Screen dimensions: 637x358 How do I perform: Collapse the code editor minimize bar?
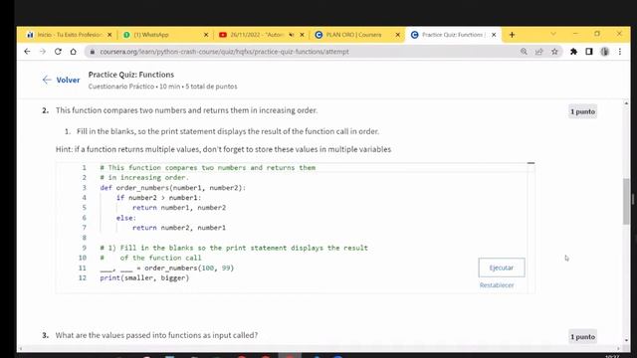click(x=531, y=163)
